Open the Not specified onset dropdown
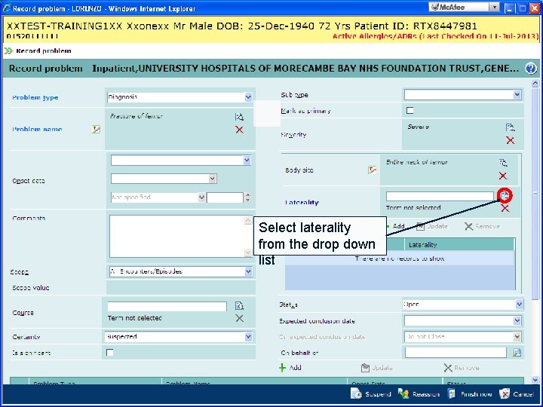Screen dimensions: 543x407 tap(201, 197)
